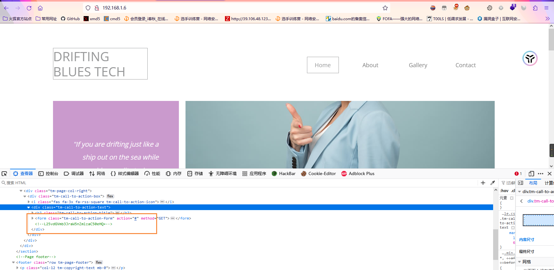Open the 应用程序 application tab

(254, 173)
